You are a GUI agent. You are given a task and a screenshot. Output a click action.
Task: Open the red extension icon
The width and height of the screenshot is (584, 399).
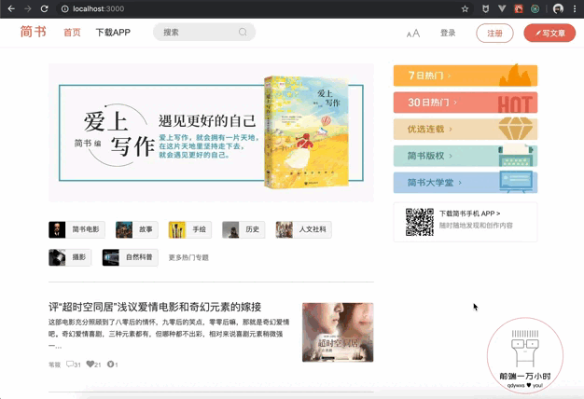click(519, 9)
